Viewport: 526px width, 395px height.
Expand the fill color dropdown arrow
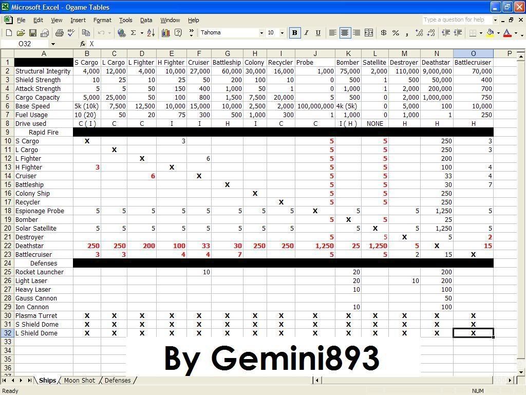498,33
